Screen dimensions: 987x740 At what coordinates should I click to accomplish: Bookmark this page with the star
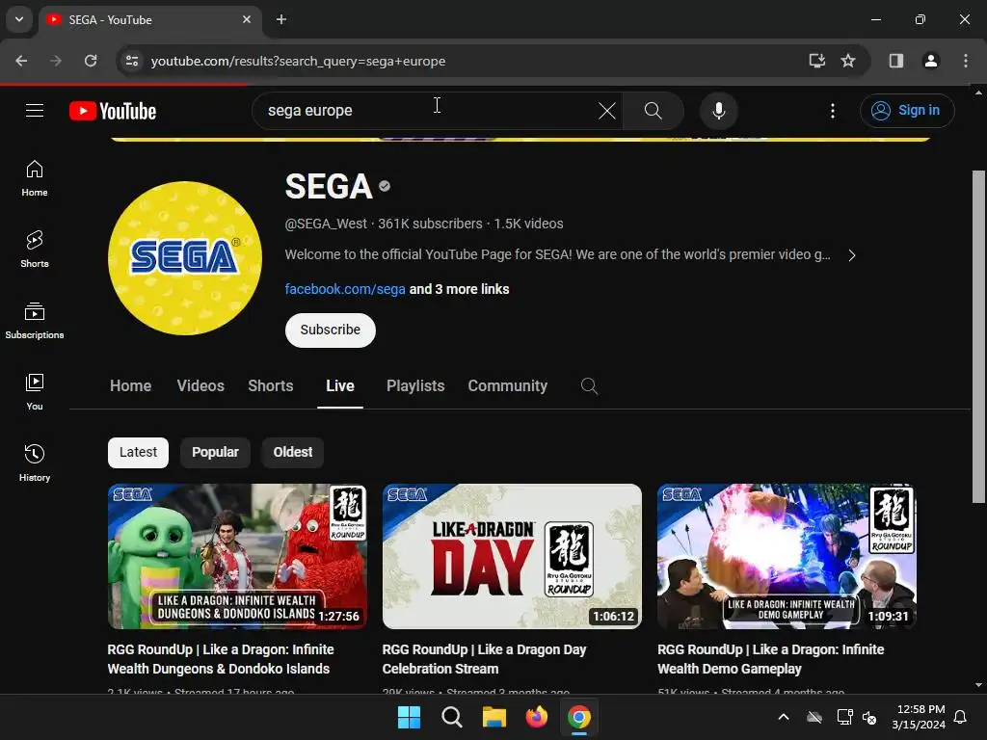[848, 61]
